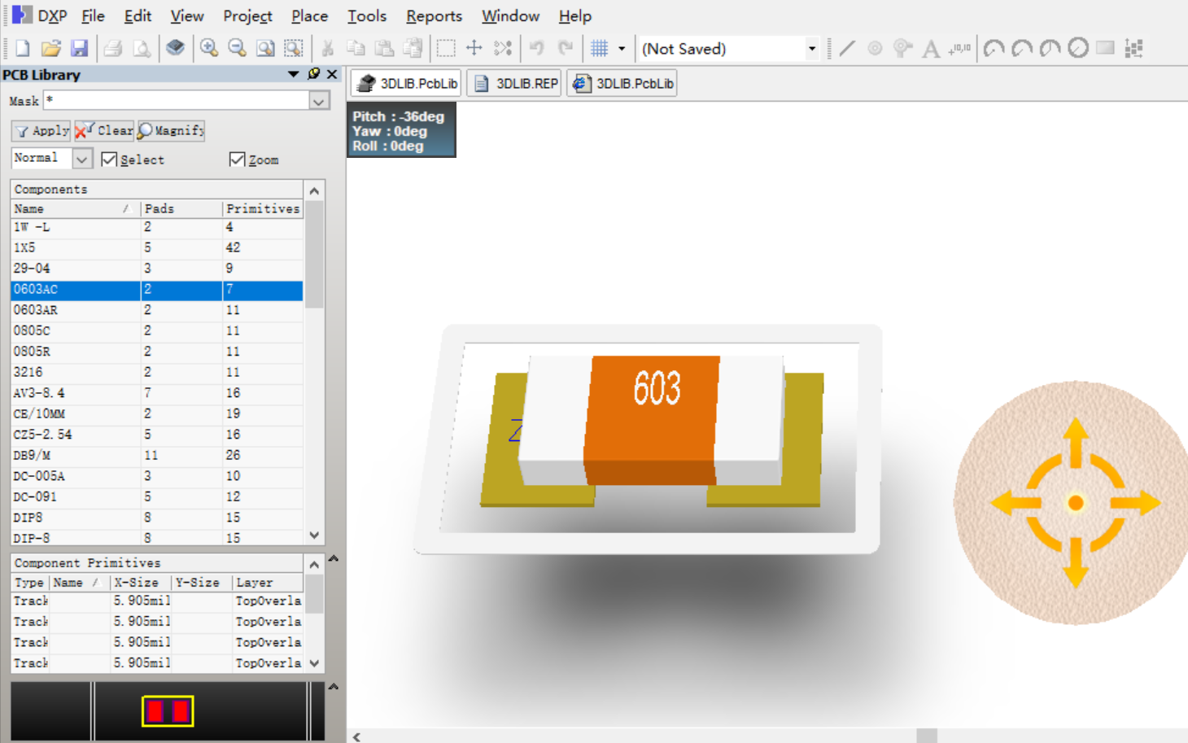Place arc by any angle tool
The height and width of the screenshot is (743, 1188).
tap(1050, 48)
